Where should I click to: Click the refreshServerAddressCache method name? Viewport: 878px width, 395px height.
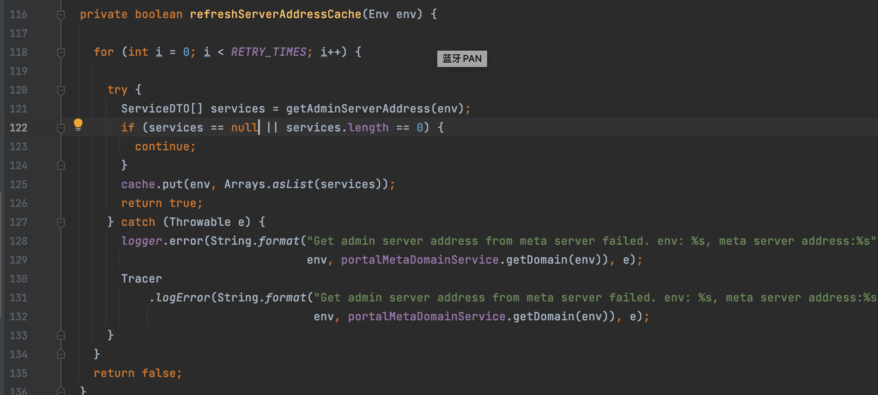[x=275, y=15]
